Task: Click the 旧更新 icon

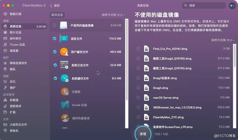Action: tap(65, 92)
